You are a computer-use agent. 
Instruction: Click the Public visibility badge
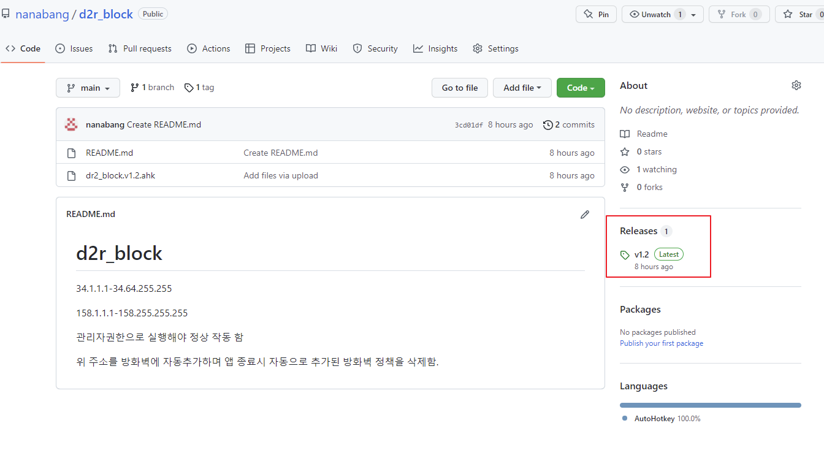coord(153,13)
